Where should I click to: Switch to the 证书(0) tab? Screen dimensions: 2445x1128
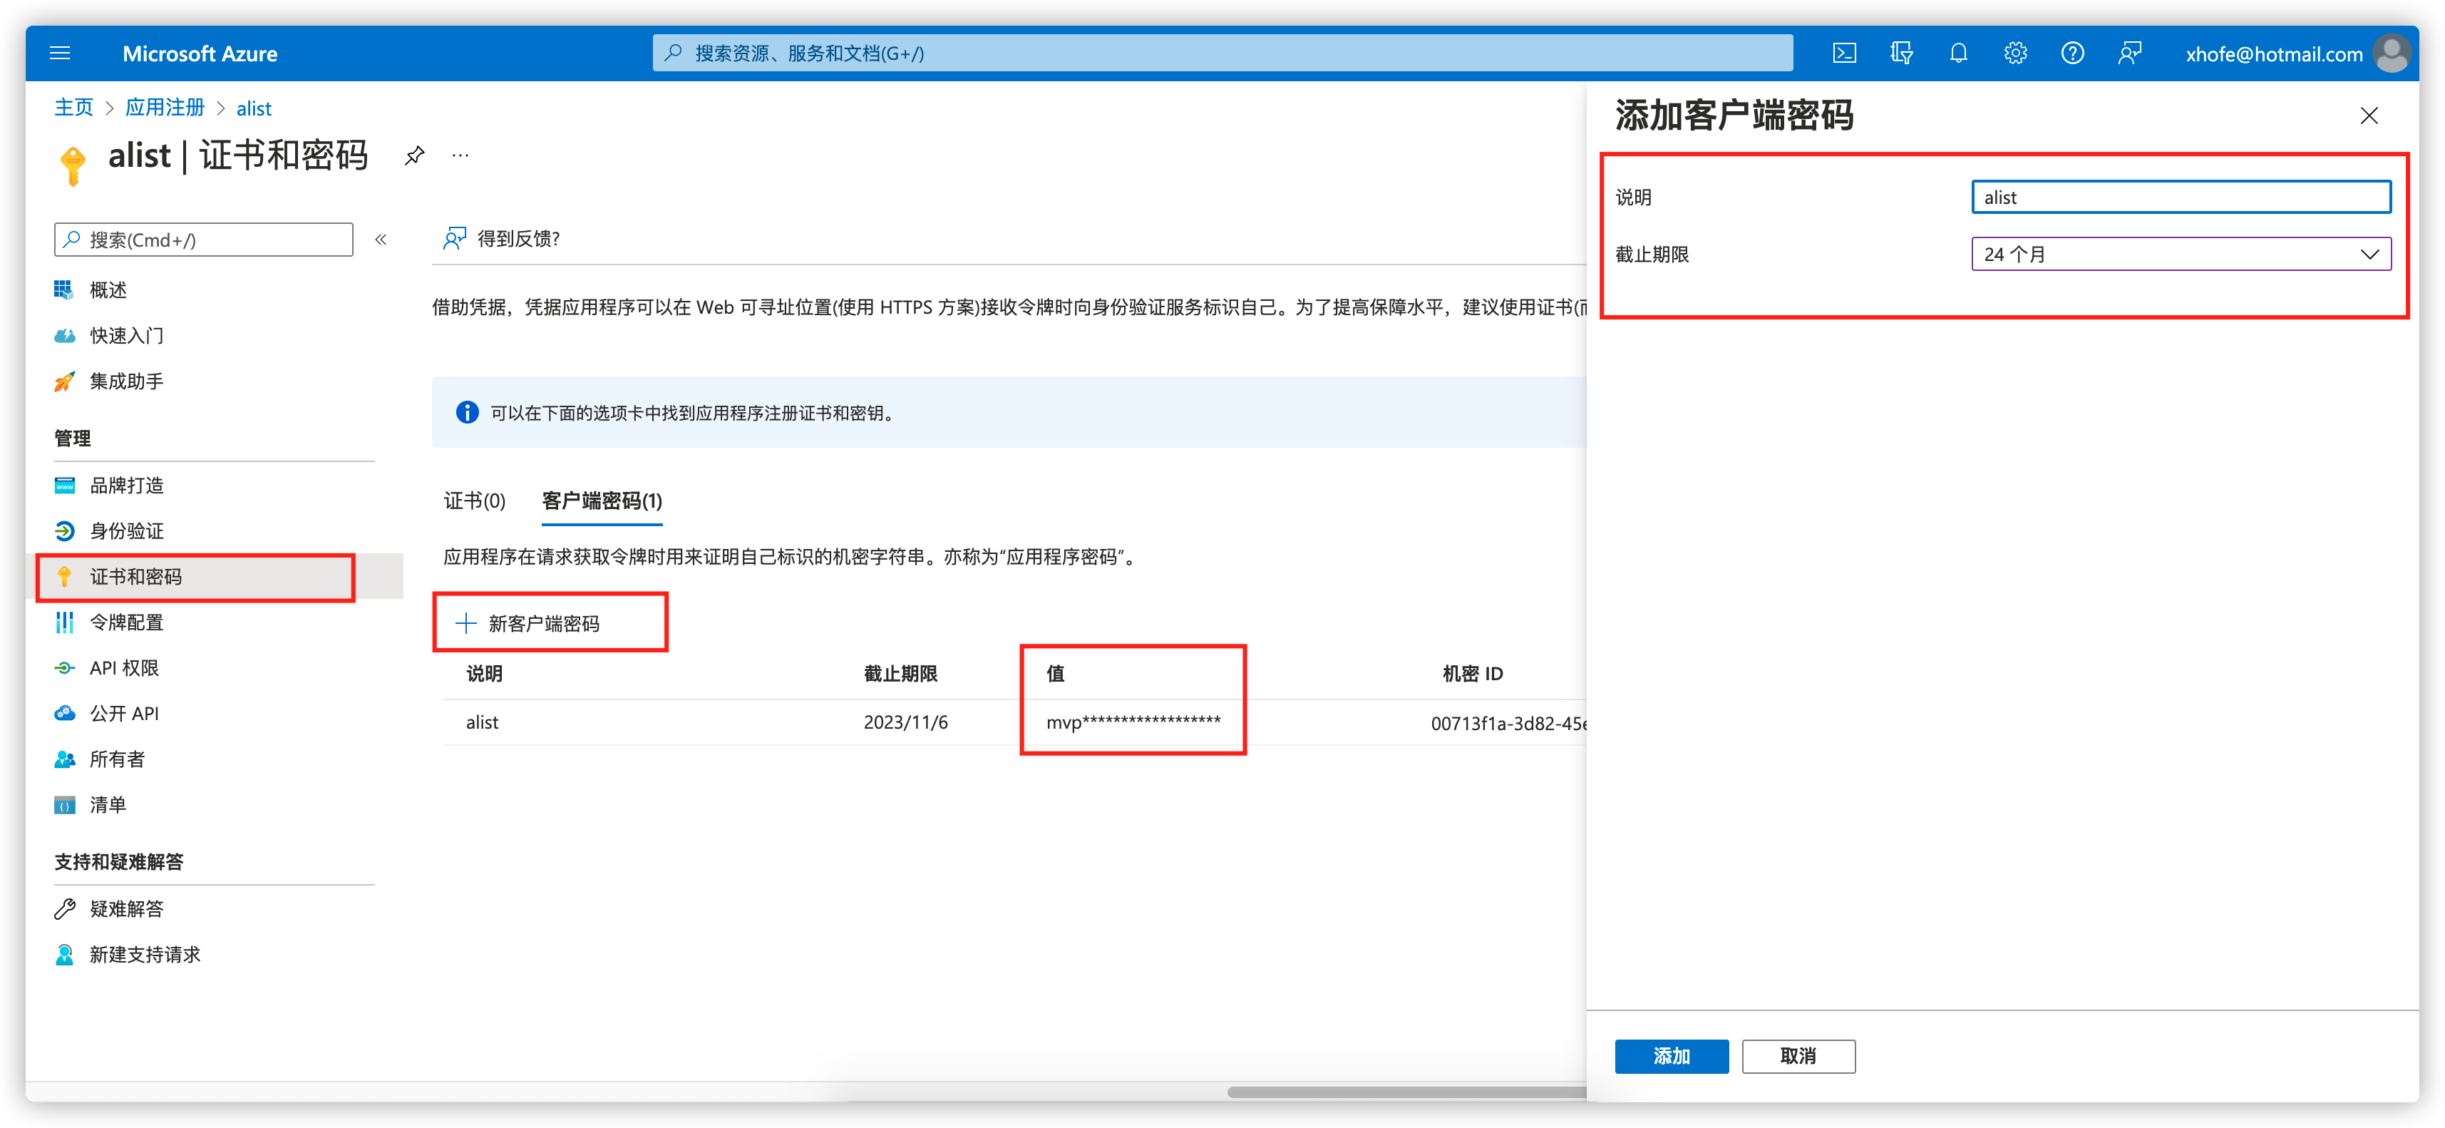tap(475, 501)
